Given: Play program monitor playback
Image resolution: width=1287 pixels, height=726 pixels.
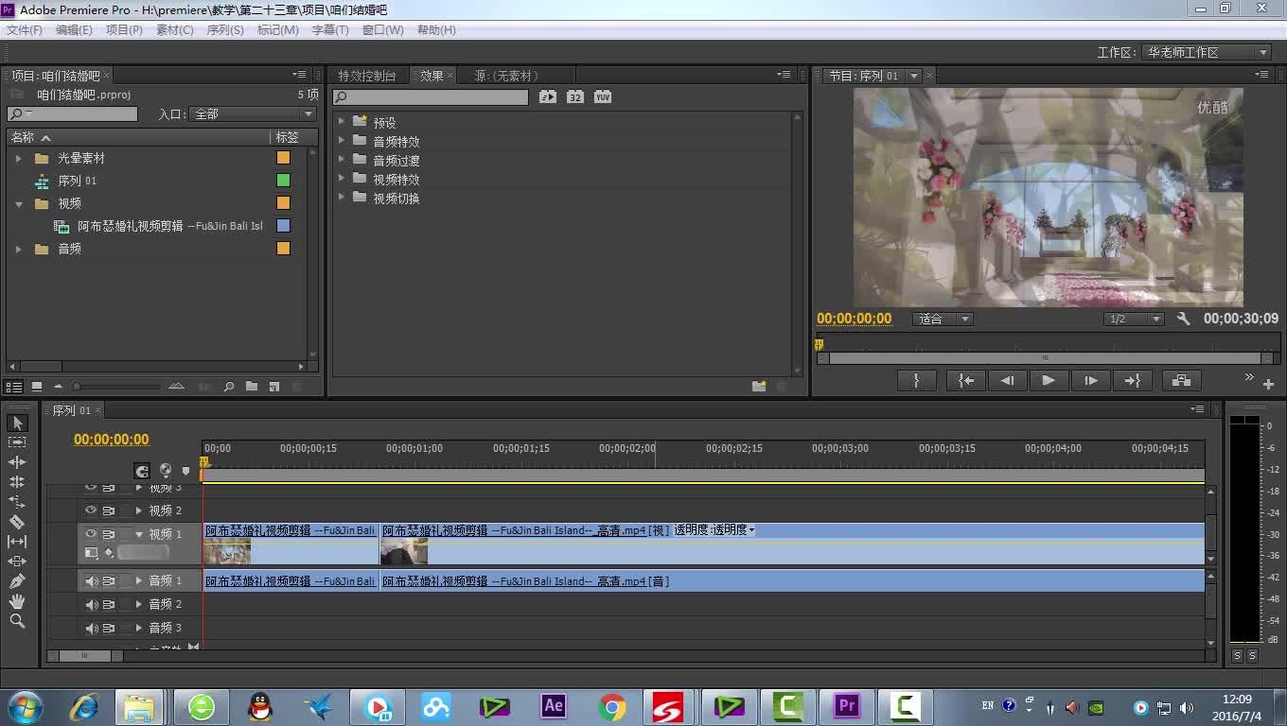Looking at the screenshot, I should 1048,380.
